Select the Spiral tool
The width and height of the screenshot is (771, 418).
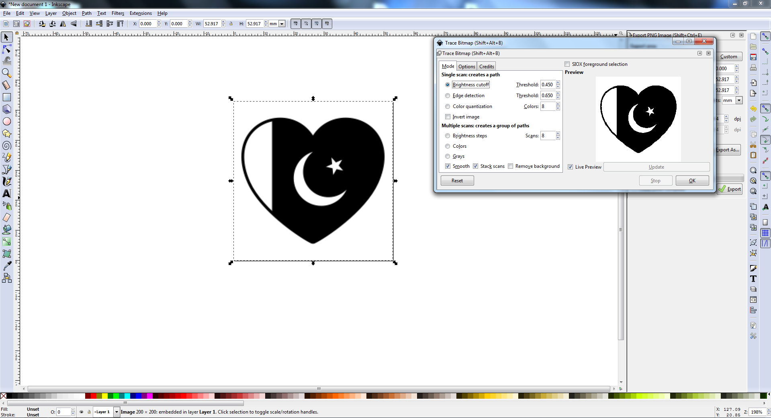pyautogui.click(x=7, y=145)
